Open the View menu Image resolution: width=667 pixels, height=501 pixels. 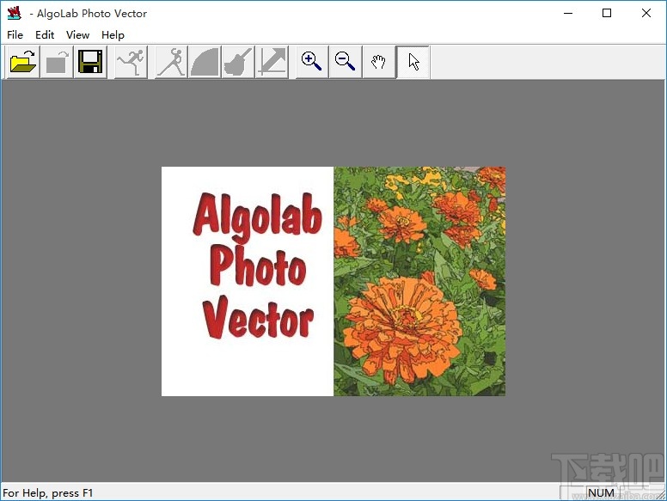point(77,35)
